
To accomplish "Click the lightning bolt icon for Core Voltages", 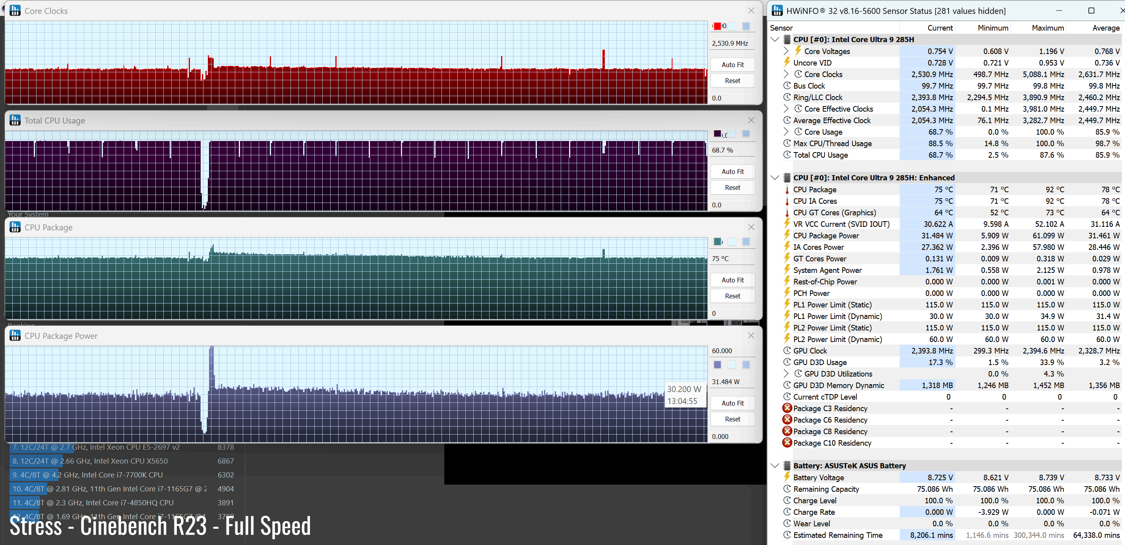I will tap(798, 51).
